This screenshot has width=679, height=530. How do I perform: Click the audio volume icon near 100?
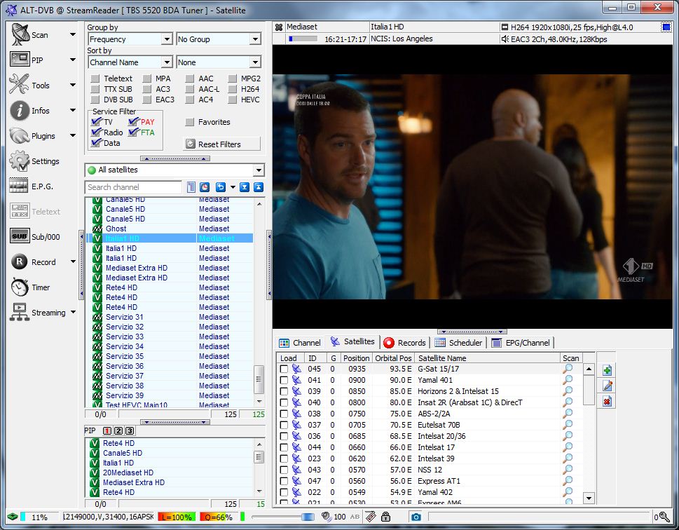pos(326,517)
